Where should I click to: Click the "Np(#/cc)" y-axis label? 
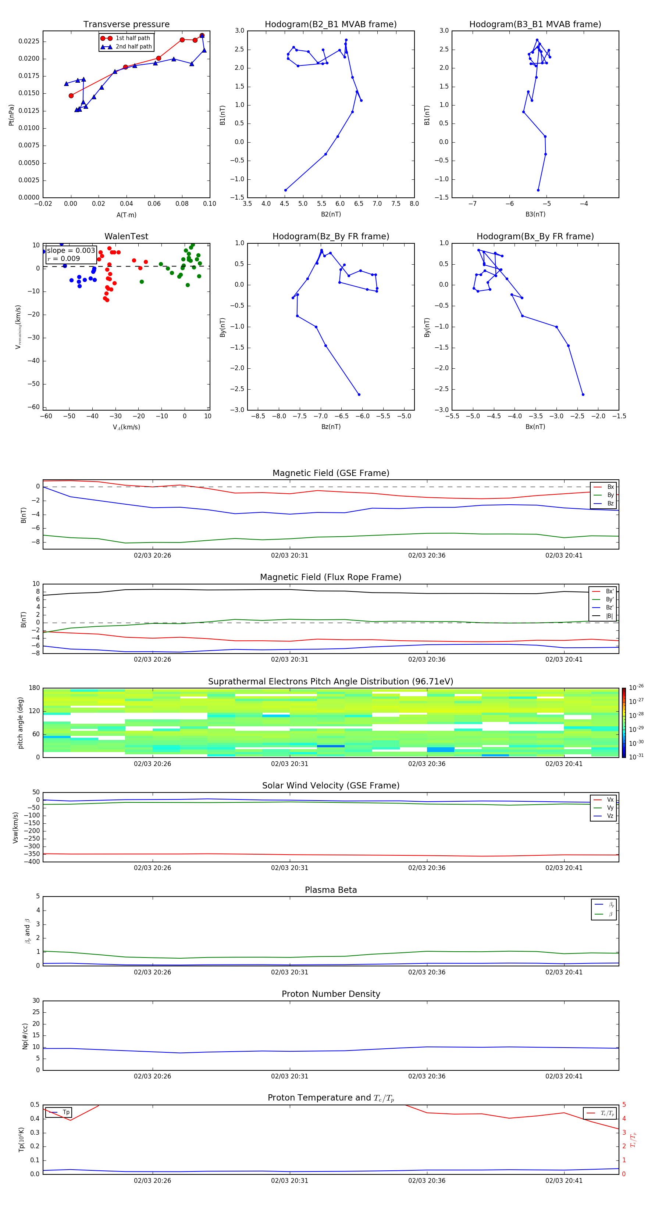(25, 1036)
